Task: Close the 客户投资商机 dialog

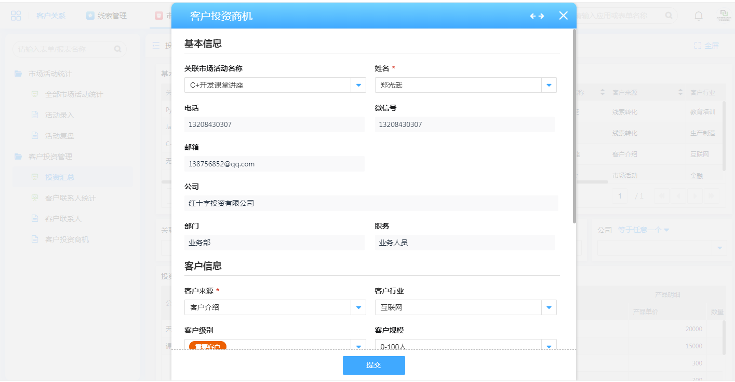Action: point(563,16)
